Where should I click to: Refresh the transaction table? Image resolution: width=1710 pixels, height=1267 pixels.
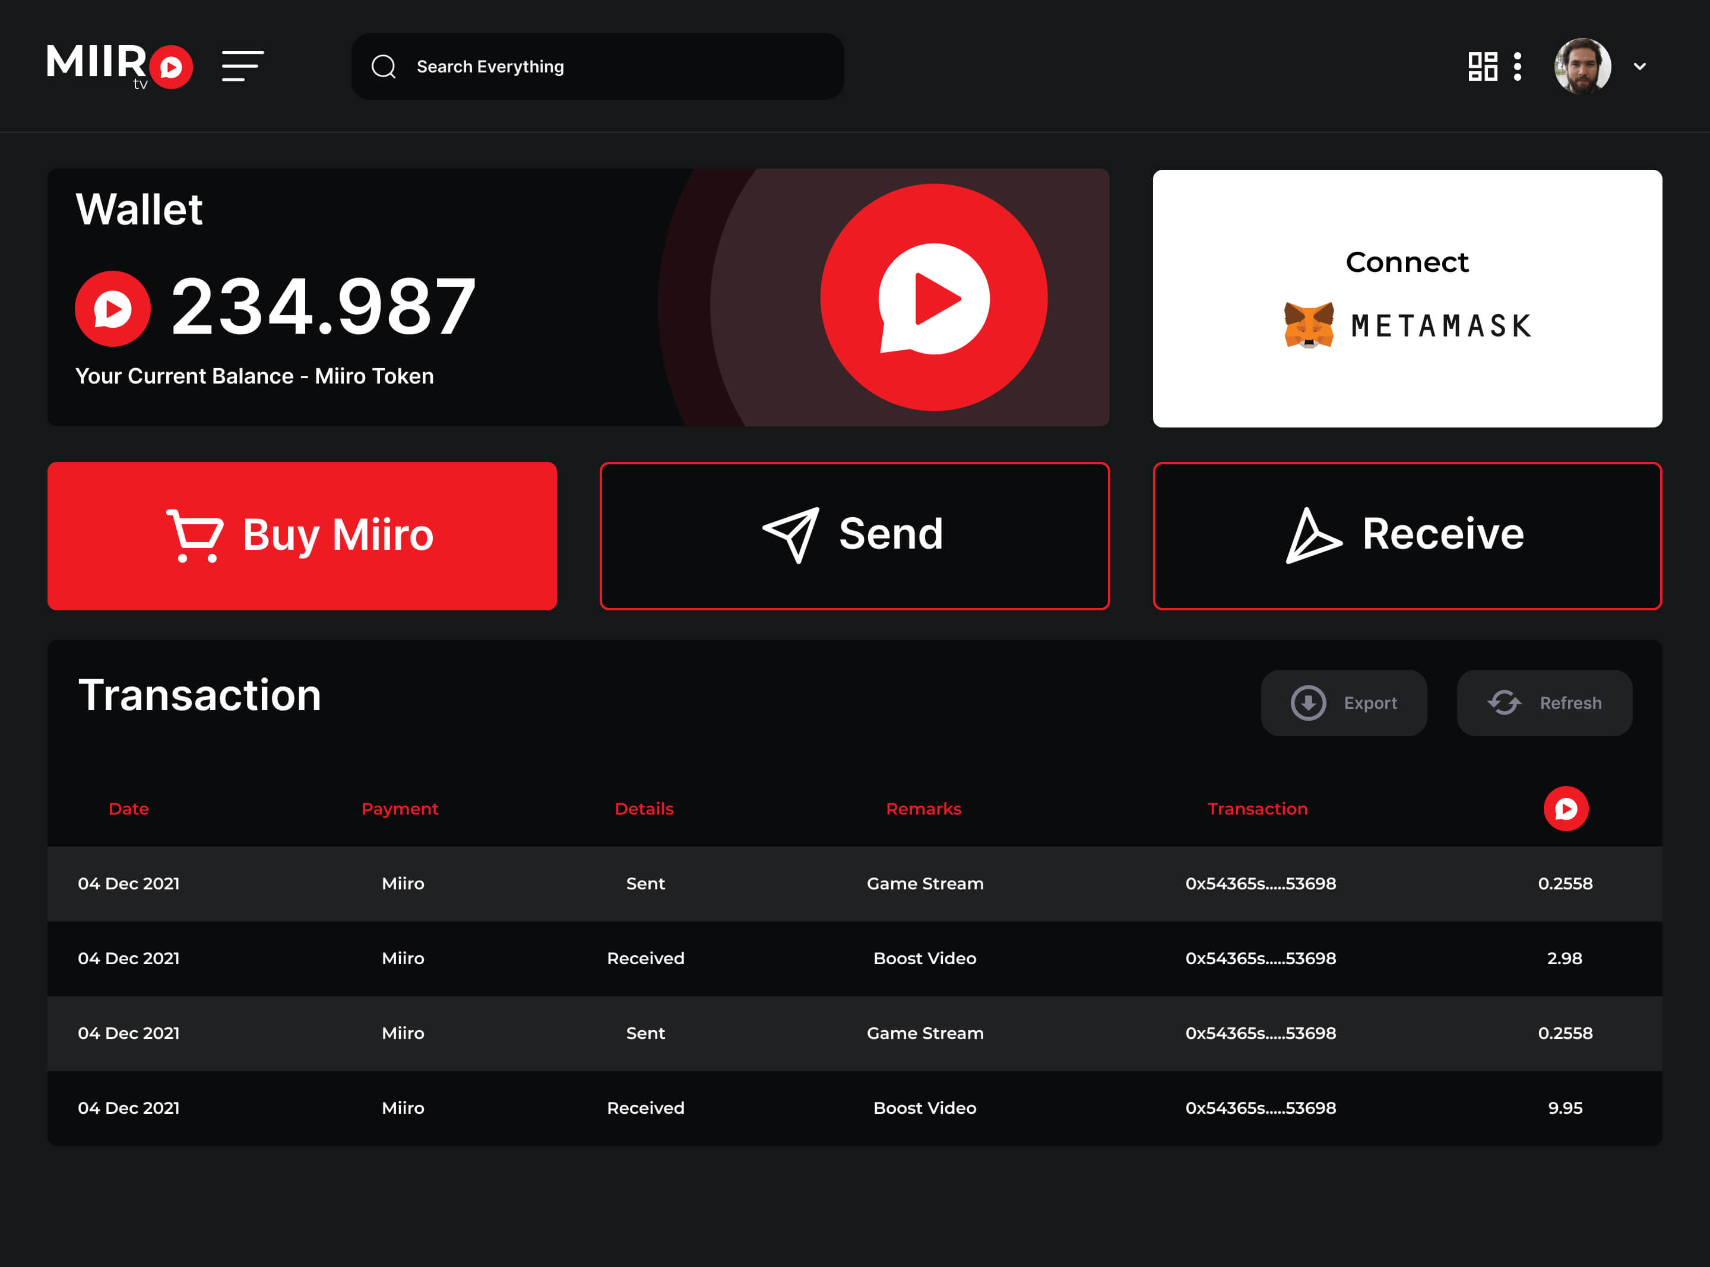[x=1544, y=702]
